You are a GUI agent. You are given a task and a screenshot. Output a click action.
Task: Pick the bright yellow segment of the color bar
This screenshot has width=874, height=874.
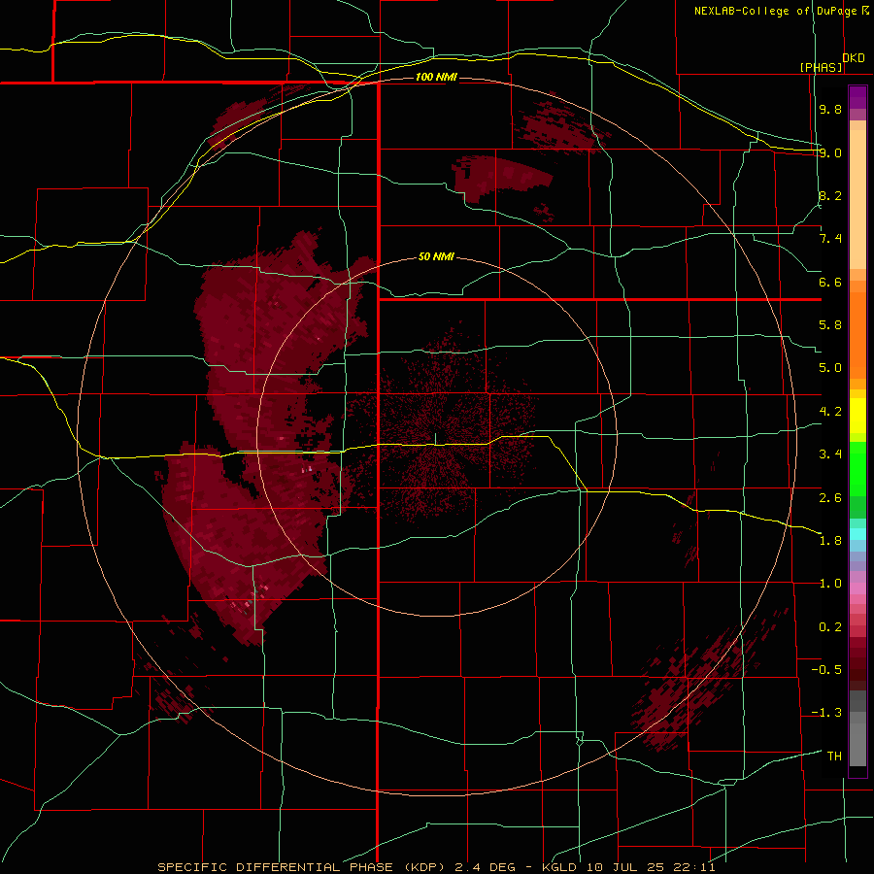tap(857, 416)
